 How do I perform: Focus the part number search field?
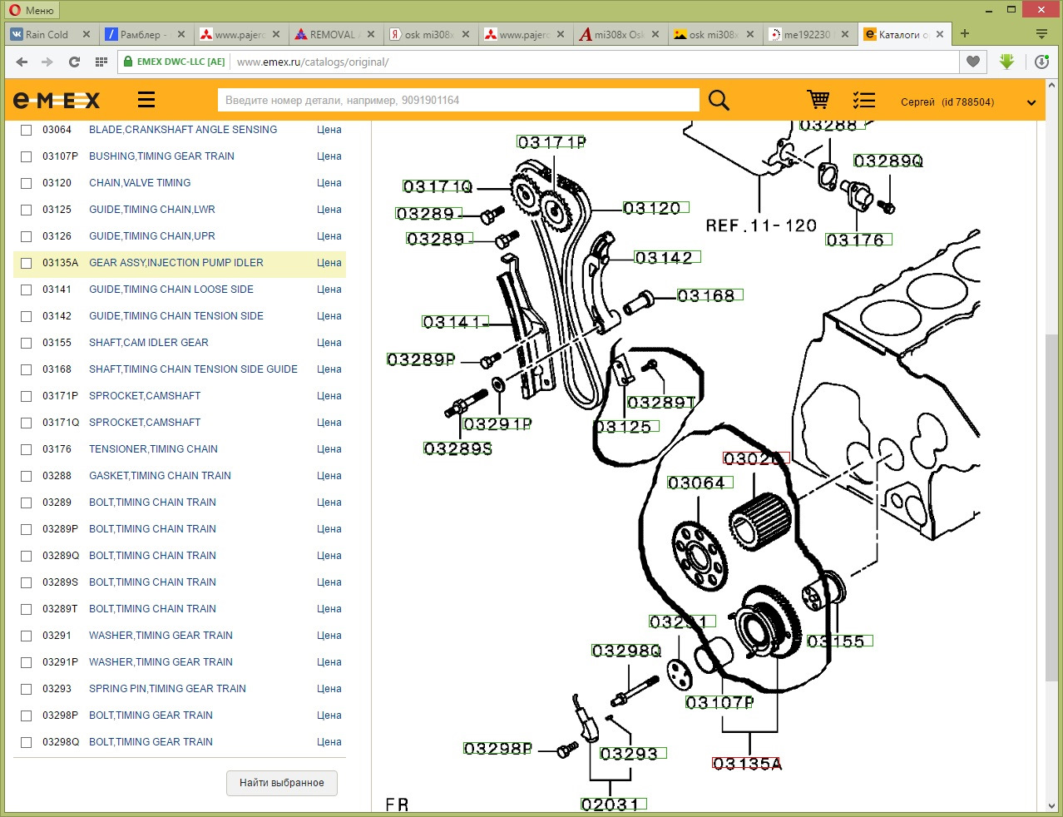pos(457,101)
